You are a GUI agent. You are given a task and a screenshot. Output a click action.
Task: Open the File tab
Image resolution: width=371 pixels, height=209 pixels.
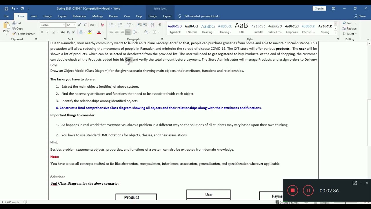tap(6, 16)
